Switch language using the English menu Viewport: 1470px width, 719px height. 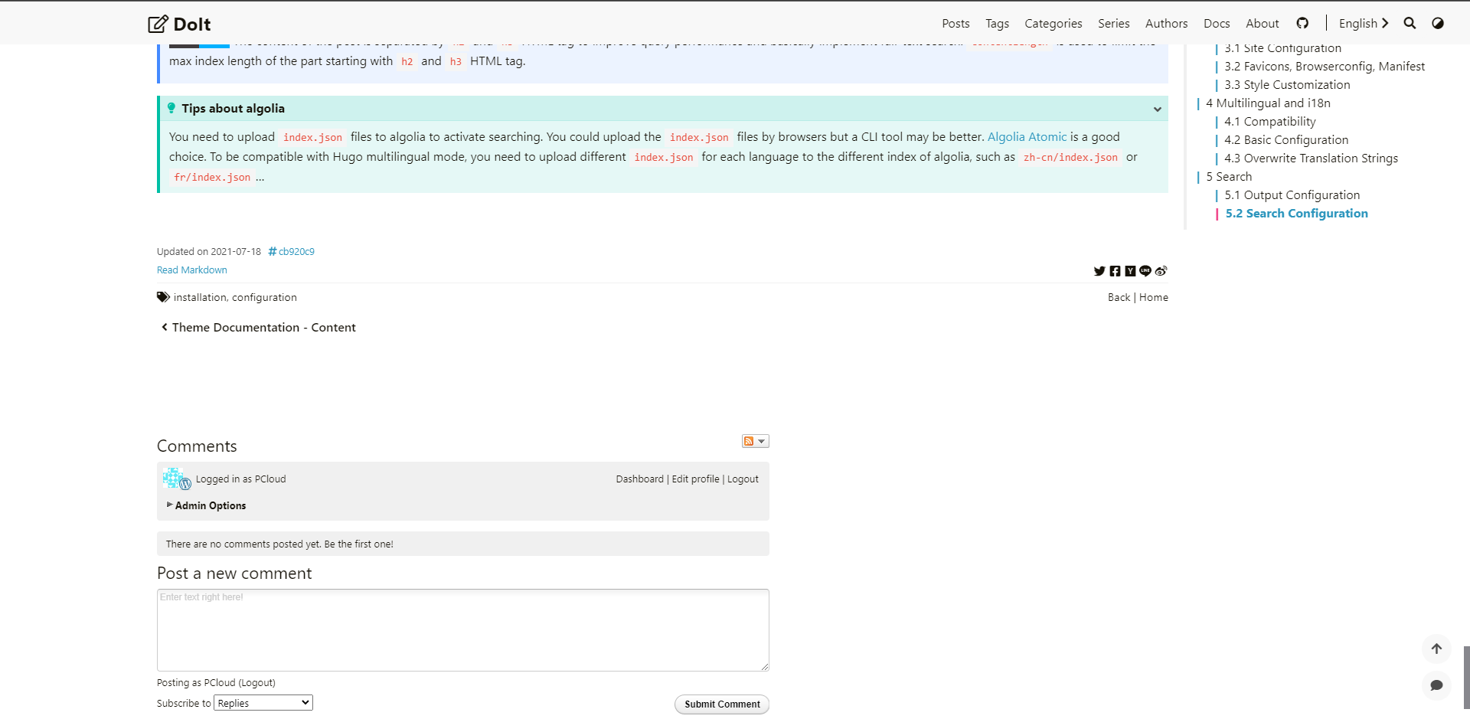1362,23
